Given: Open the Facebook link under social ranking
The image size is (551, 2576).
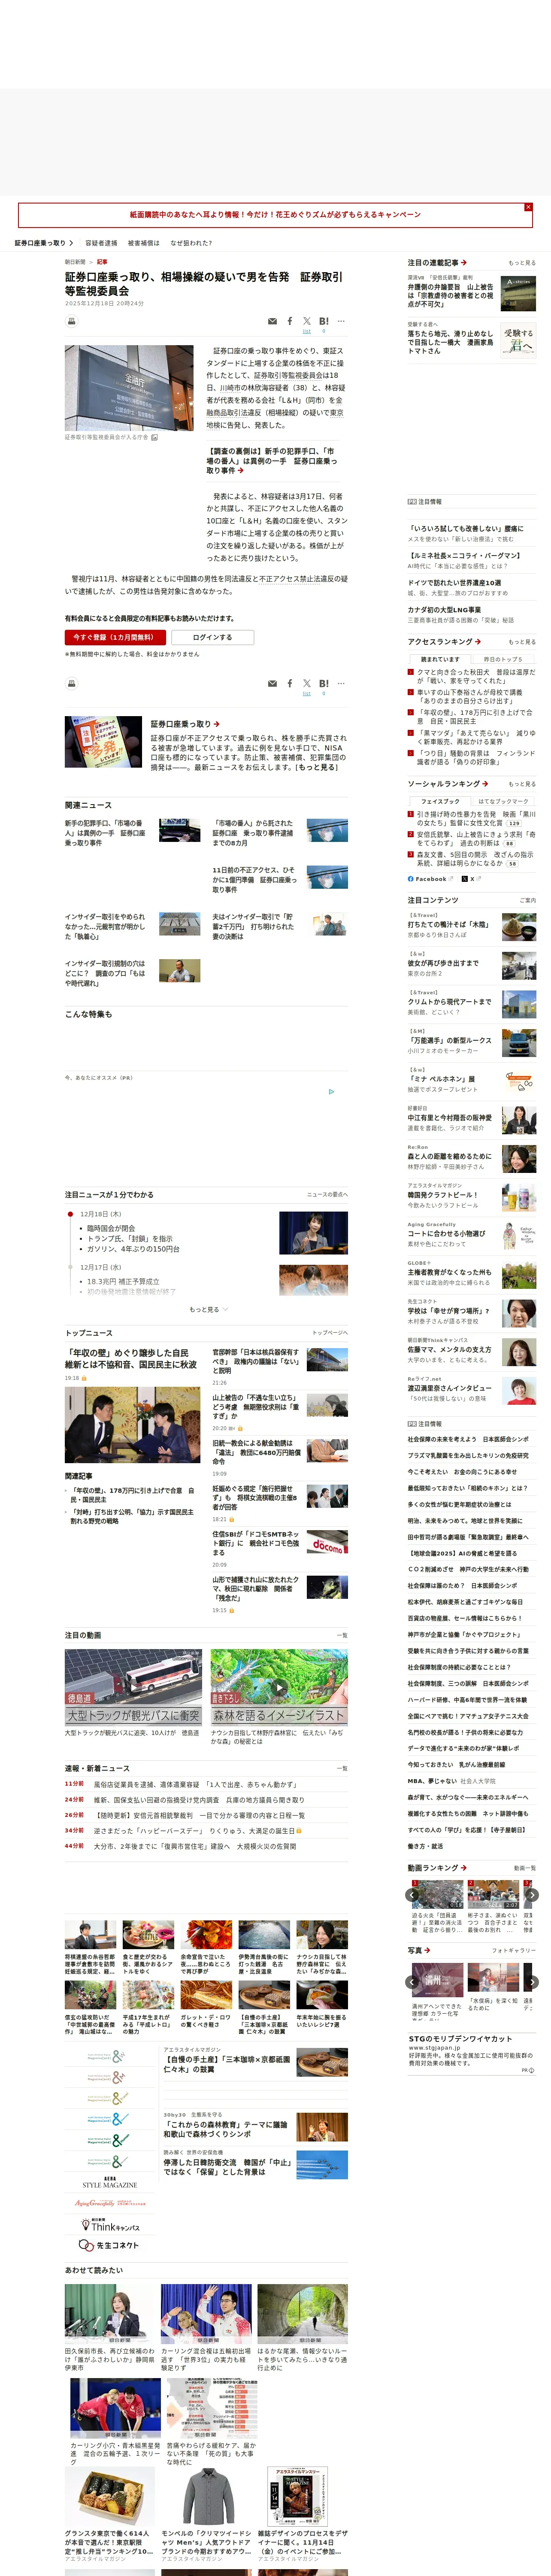Looking at the screenshot, I should [x=430, y=879].
